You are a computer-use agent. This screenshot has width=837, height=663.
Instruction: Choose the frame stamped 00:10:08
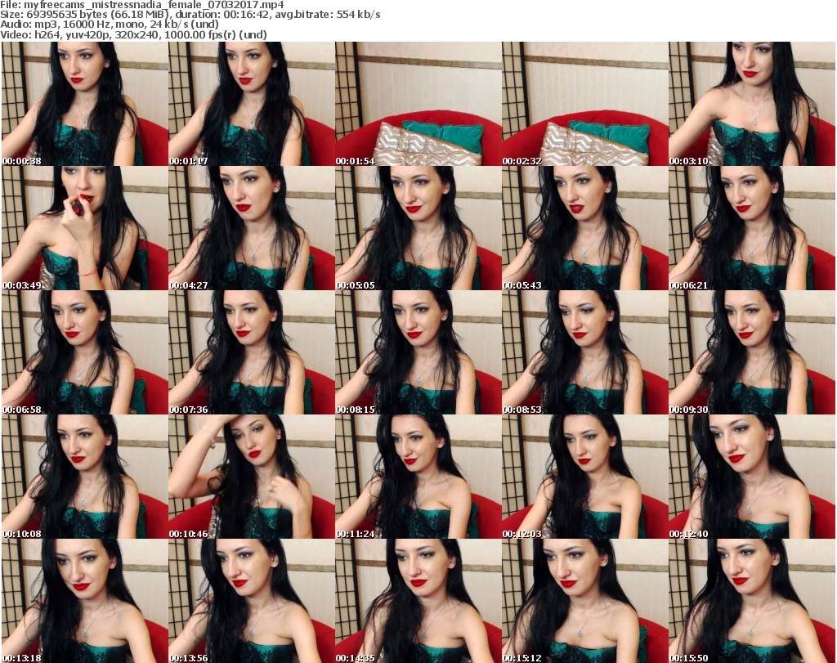tap(85, 477)
